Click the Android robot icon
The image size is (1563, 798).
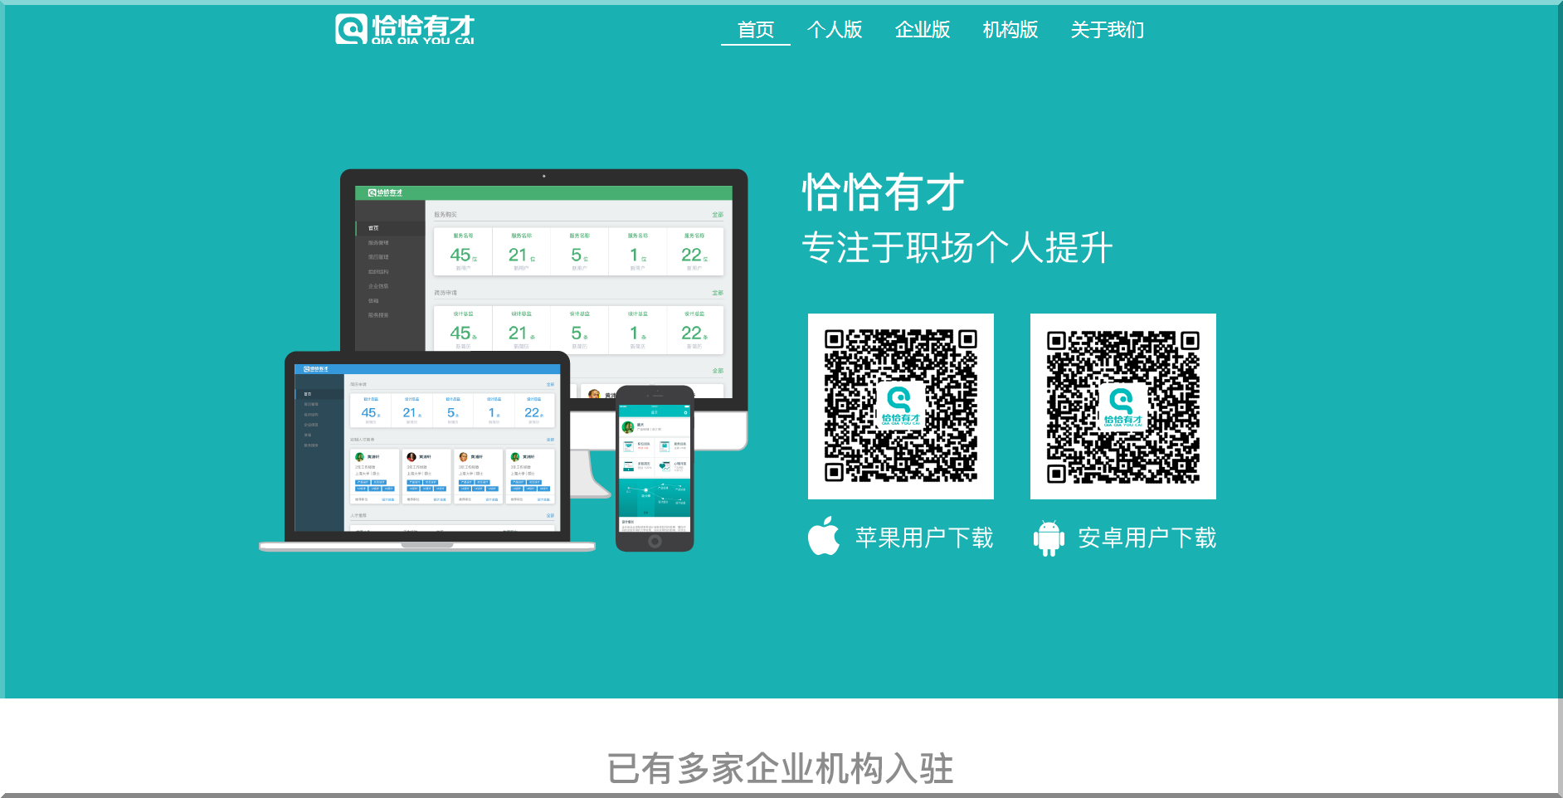click(x=1049, y=538)
